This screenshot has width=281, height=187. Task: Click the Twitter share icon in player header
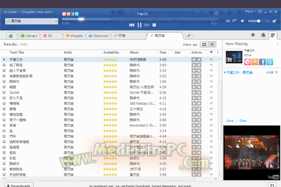coord(77,14)
